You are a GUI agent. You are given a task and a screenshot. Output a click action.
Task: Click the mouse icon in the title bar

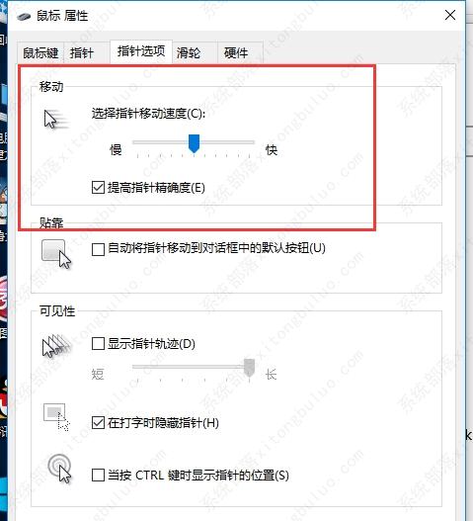24,16
